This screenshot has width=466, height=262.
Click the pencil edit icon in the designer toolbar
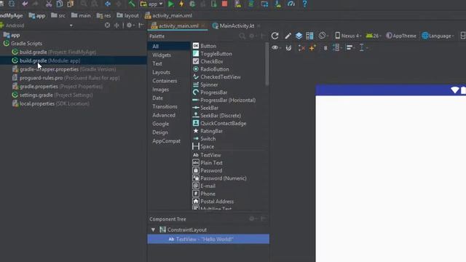coord(288,36)
